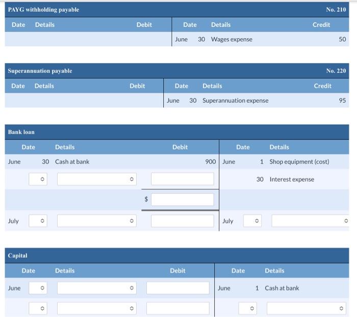357x317 pixels.
Task: Open Bank loan July debit date dropdown
Action: tap(38, 221)
